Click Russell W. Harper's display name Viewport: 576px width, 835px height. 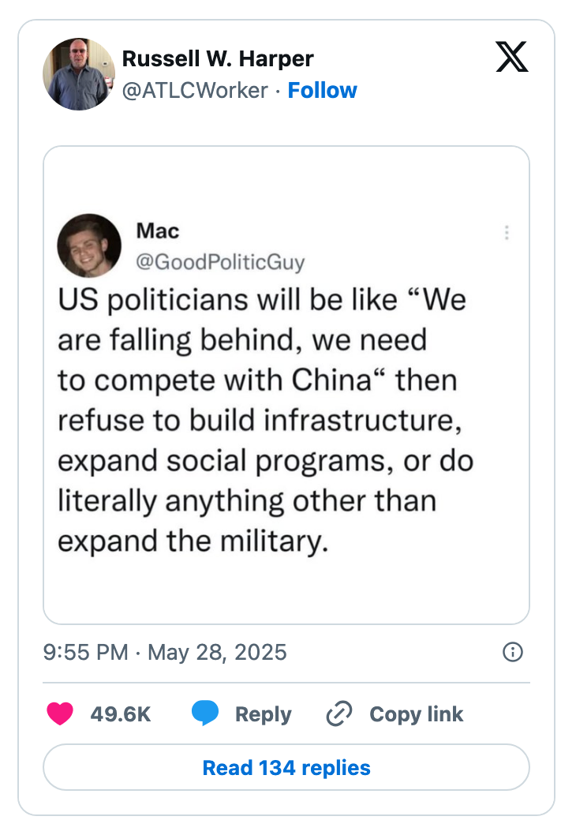click(218, 58)
